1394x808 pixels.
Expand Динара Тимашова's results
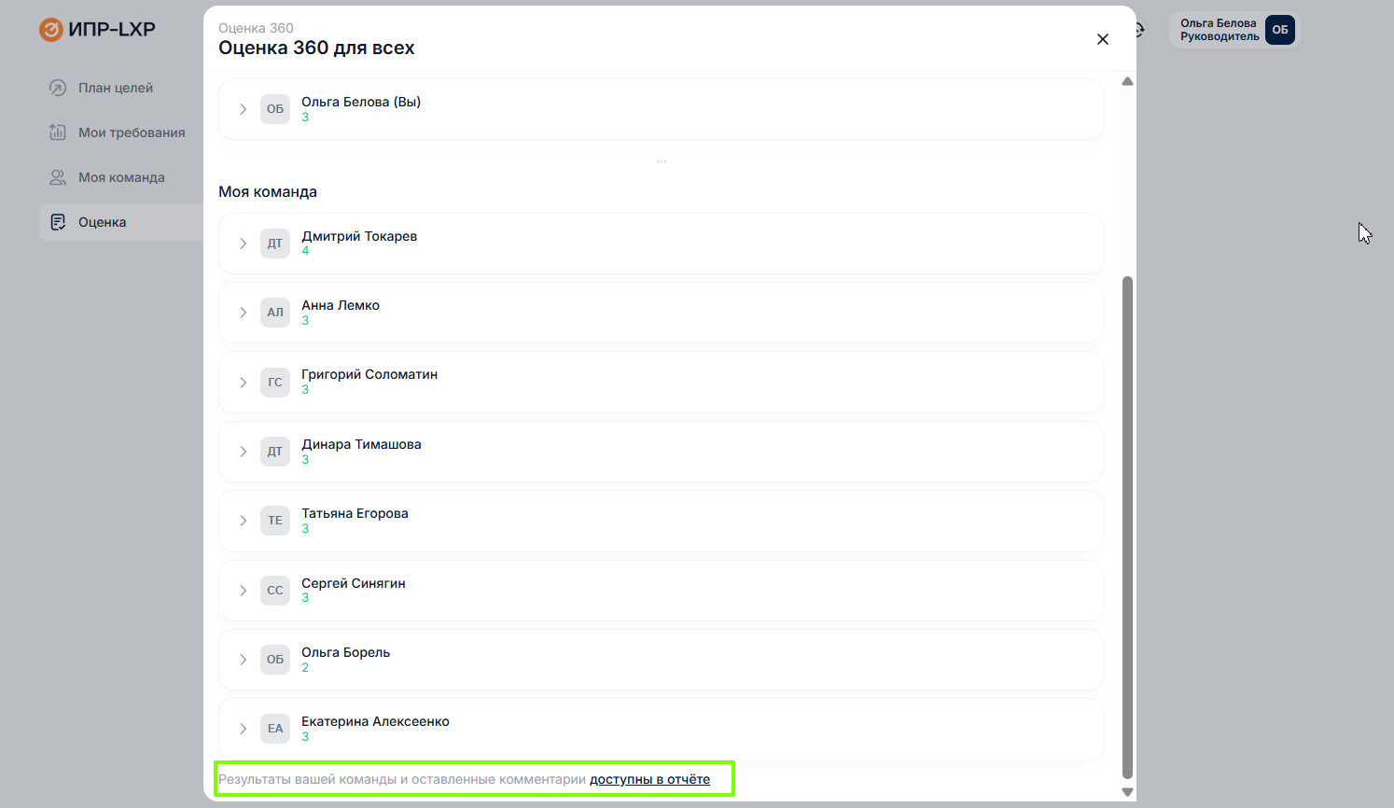tap(243, 452)
